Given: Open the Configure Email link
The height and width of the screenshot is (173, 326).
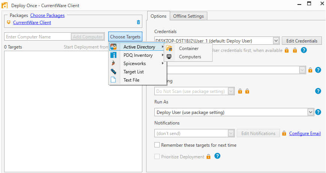Looking at the screenshot, I should [305, 133].
